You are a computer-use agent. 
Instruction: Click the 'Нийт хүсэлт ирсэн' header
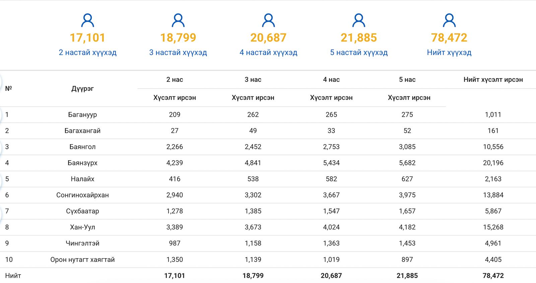493,79
